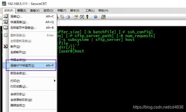Image resolution: width=186 pixels, height=112 pixels.
Task: Click the keymap editor toolbar icon
Action: tap(82, 17)
